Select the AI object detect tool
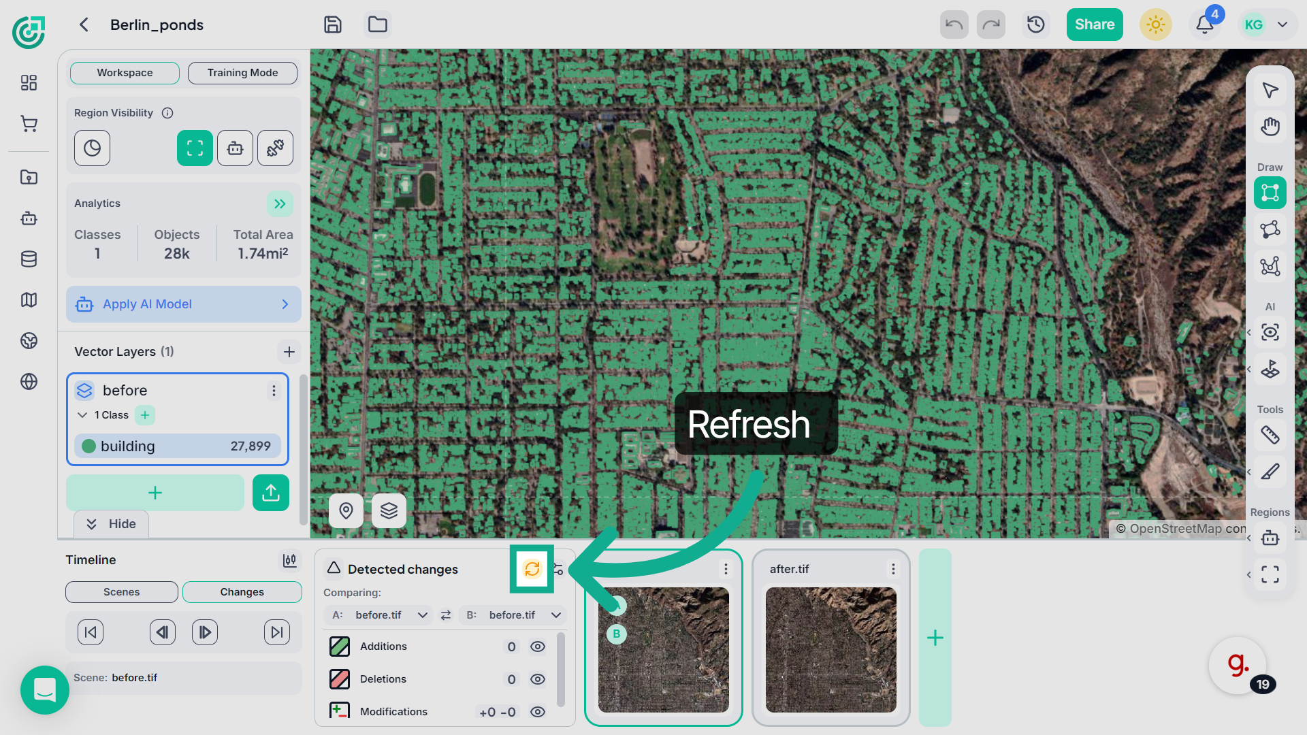 pyautogui.click(x=1270, y=333)
